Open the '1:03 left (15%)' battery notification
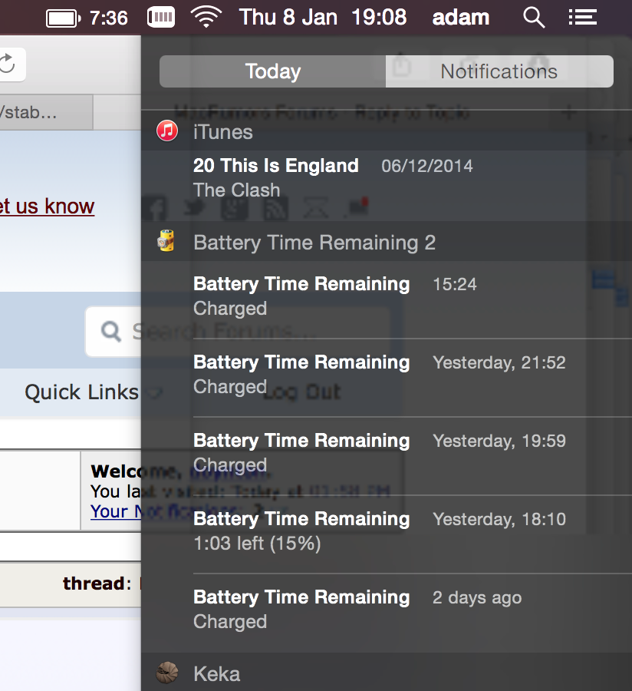 387,534
